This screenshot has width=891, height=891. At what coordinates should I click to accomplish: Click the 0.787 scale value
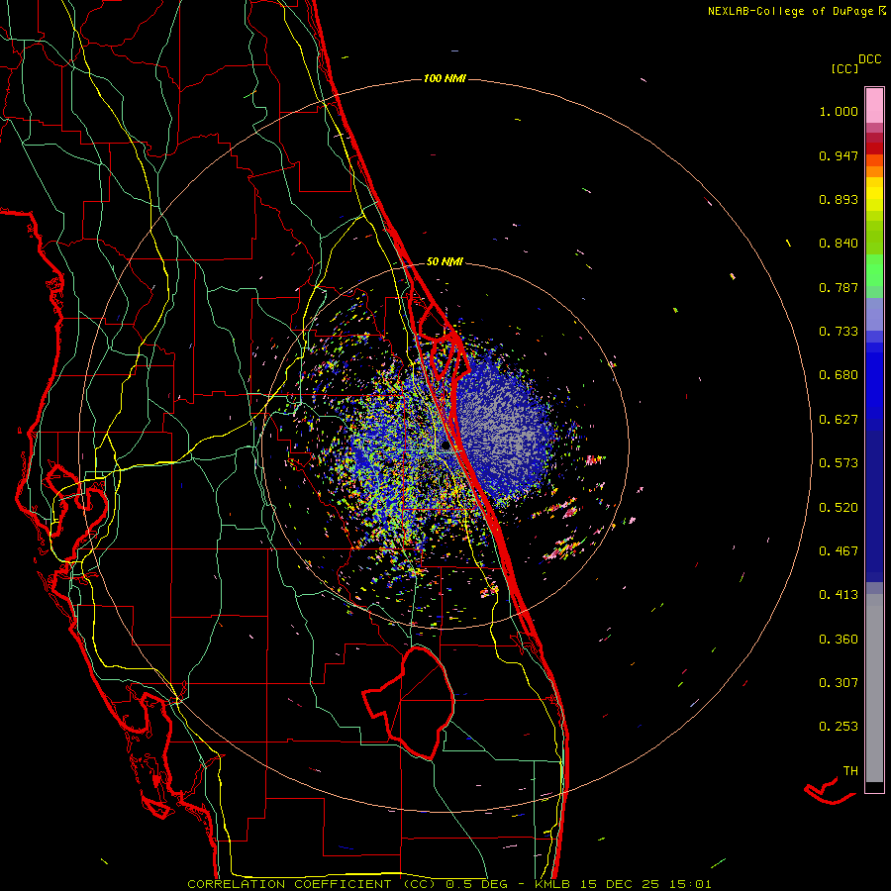(x=839, y=287)
